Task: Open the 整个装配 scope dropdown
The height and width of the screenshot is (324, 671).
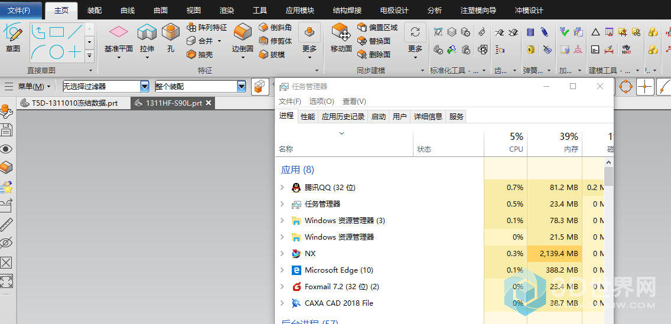Action: 241,87
